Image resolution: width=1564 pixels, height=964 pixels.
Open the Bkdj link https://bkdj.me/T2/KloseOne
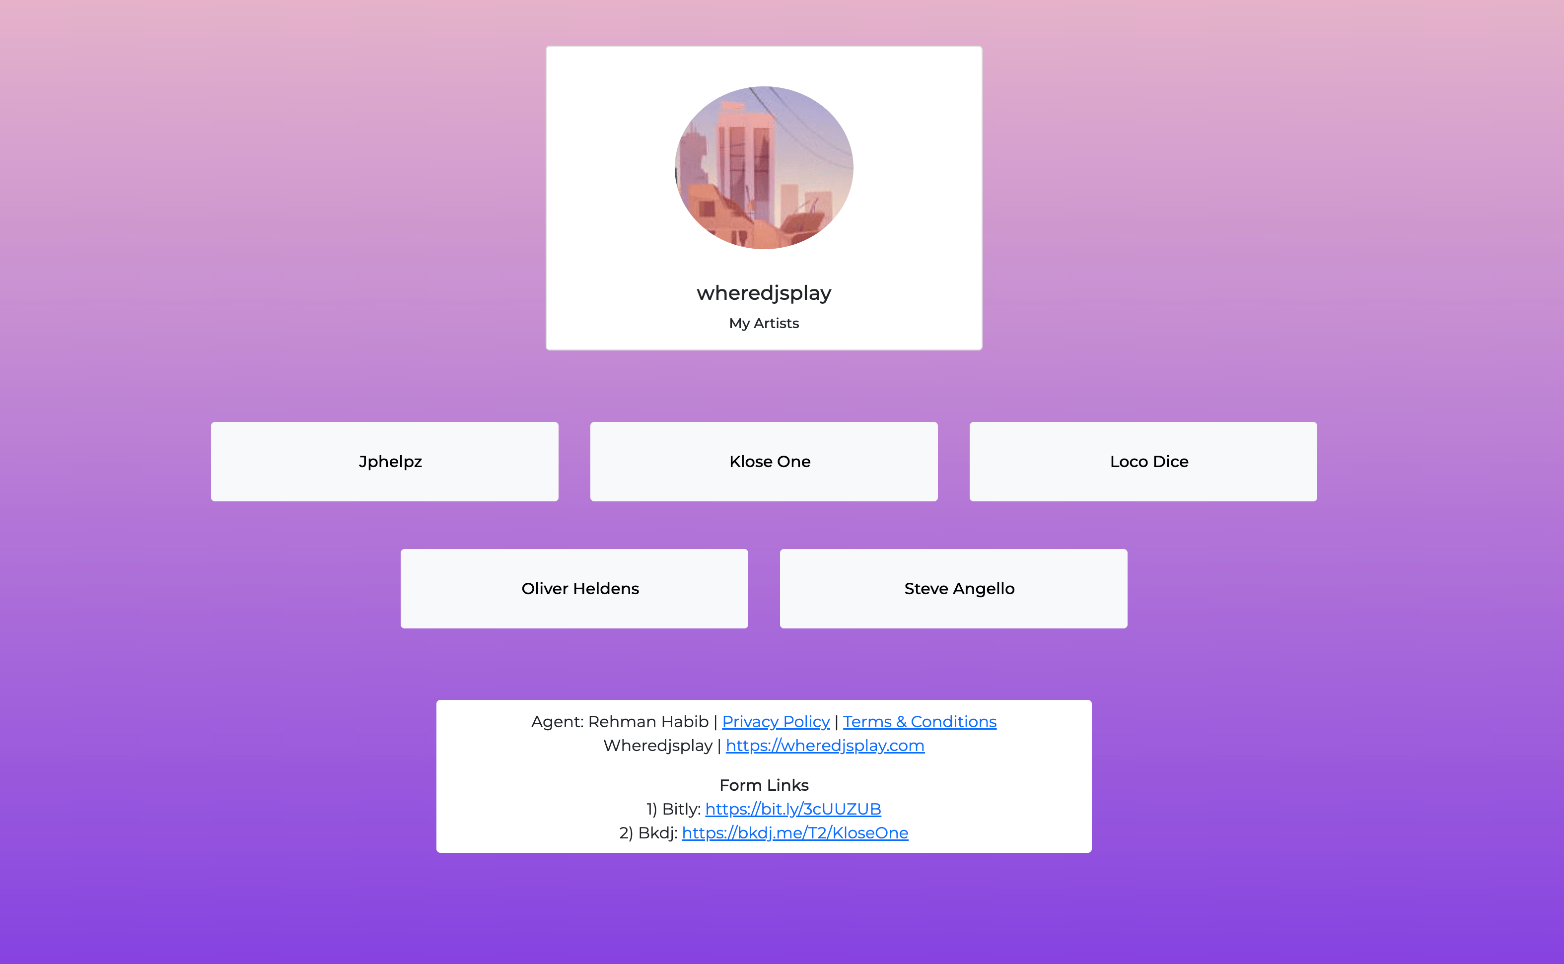(795, 832)
